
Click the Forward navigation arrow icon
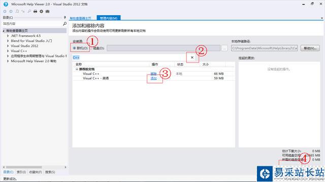click(x=11, y=11)
